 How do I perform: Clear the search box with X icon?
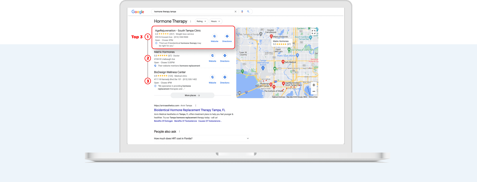coord(235,11)
